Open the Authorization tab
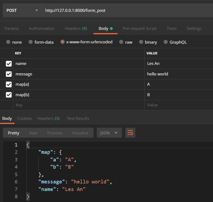Screen dimensions: 213x202 point(42,29)
